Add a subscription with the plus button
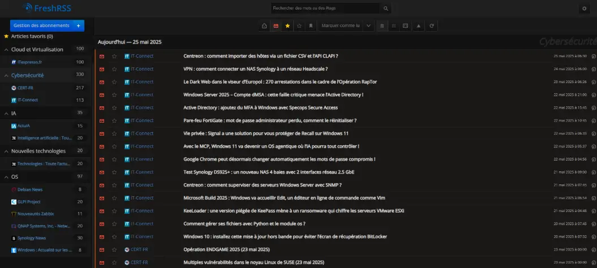Image resolution: width=597 pixels, height=268 pixels. pos(79,25)
